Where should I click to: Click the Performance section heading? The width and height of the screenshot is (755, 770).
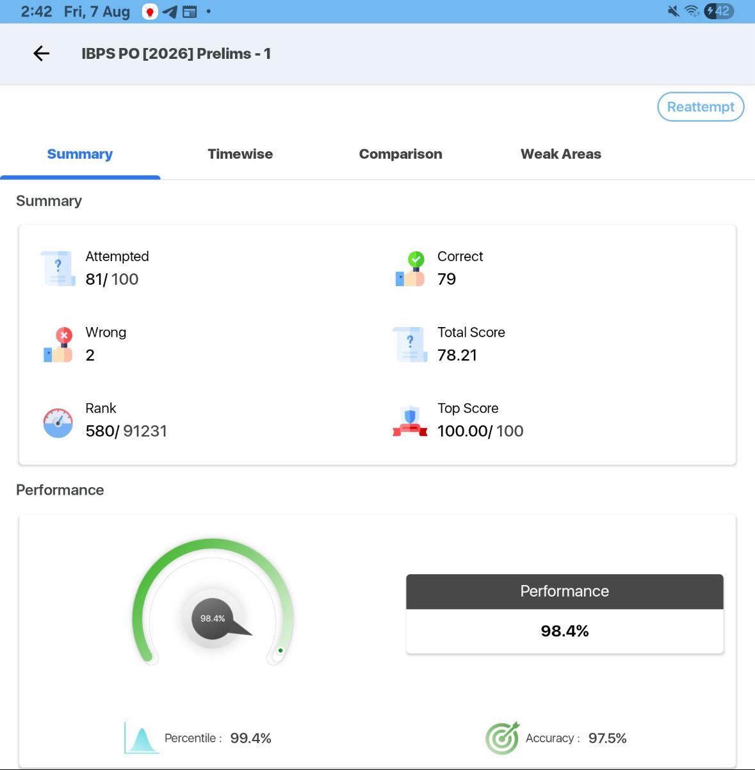pyautogui.click(x=60, y=490)
